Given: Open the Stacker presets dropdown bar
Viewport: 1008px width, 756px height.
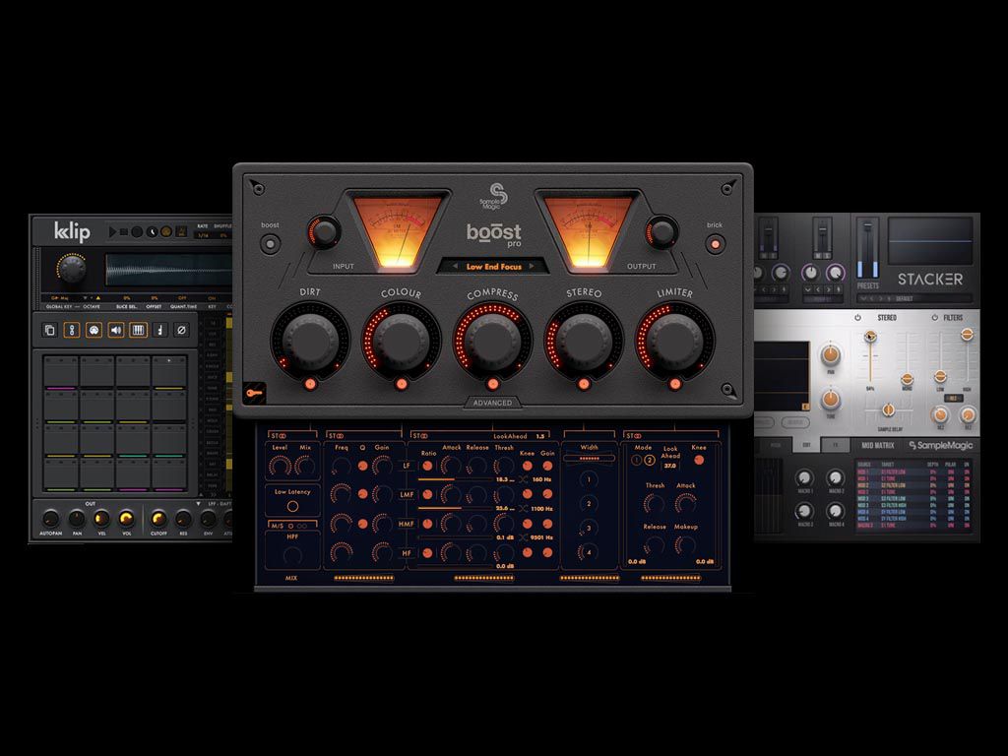Looking at the screenshot, I should coord(915,299).
